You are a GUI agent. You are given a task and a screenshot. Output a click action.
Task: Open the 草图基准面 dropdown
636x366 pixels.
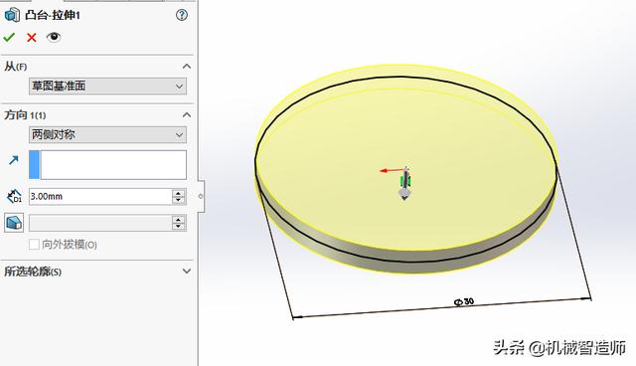(x=107, y=86)
